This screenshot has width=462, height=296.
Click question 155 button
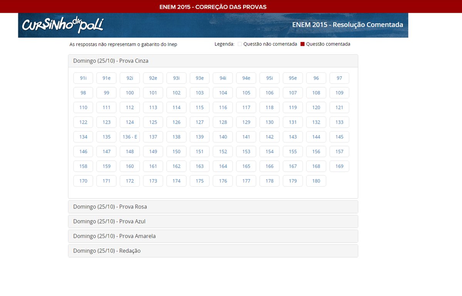[x=293, y=151]
